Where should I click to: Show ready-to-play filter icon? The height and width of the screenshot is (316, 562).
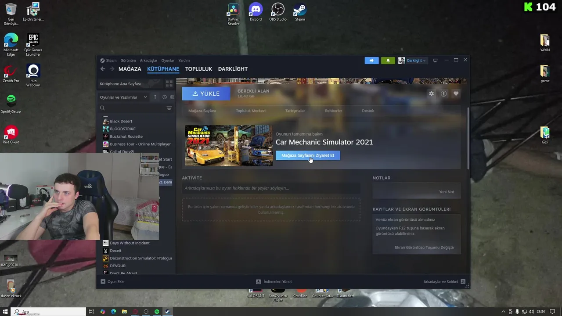172,97
